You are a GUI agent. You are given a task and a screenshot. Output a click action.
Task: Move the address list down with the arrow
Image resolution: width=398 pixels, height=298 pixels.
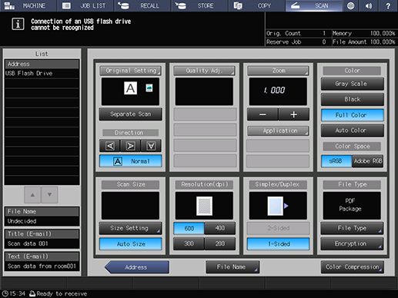[49, 195]
